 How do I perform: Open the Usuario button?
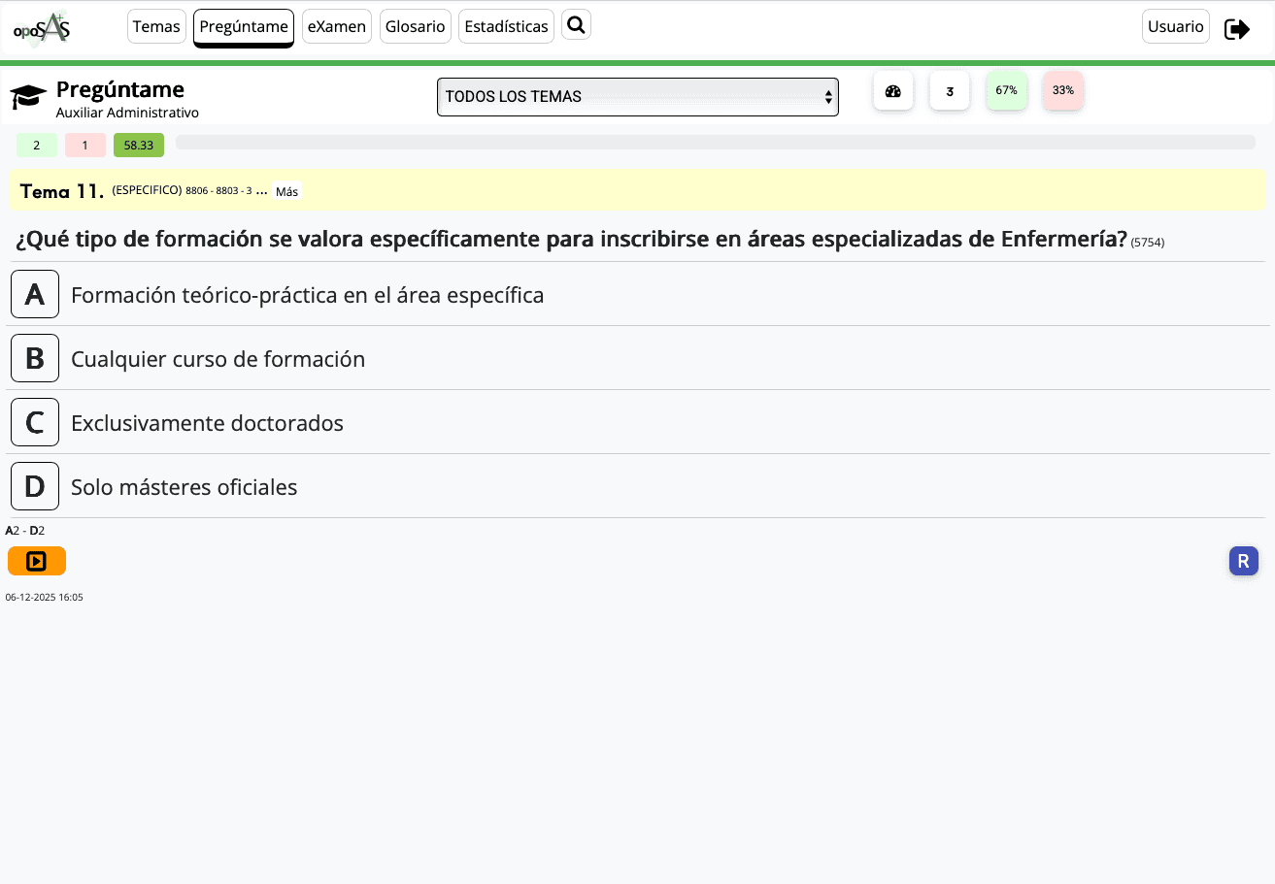(1175, 26)
